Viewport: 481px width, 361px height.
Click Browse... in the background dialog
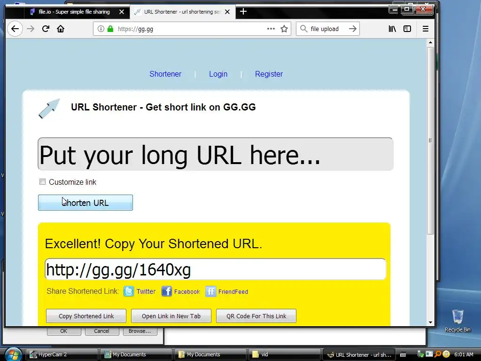click(x=140, y=331)
